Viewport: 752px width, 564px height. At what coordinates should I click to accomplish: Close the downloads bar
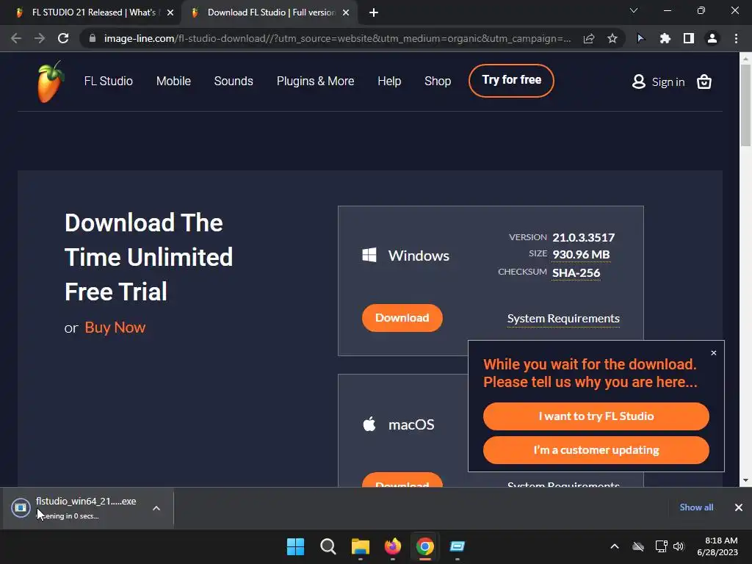point(739,507)
